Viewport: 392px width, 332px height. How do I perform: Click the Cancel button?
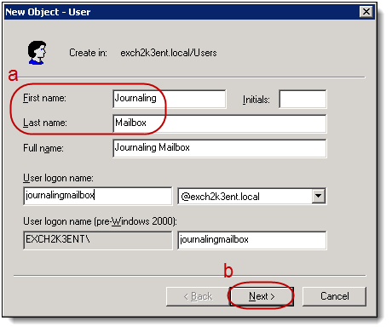click(334, 296)
